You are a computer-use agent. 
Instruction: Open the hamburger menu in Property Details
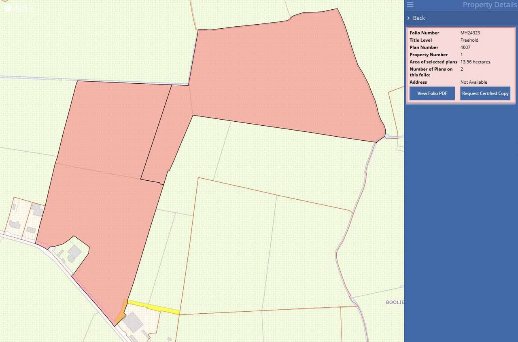point(410,5)
